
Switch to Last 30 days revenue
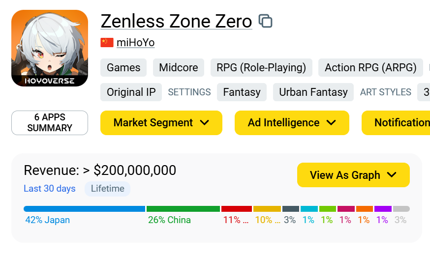pyautogui.click(x=49, y=189)
